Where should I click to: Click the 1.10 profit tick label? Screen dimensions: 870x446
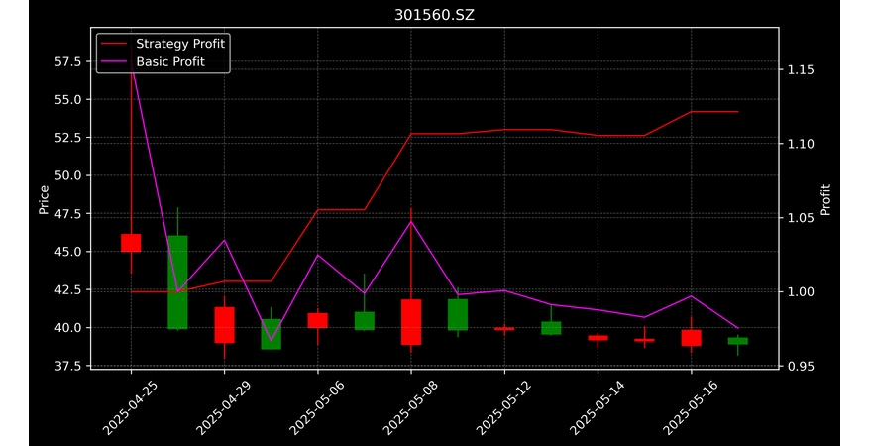coord(800,145)
